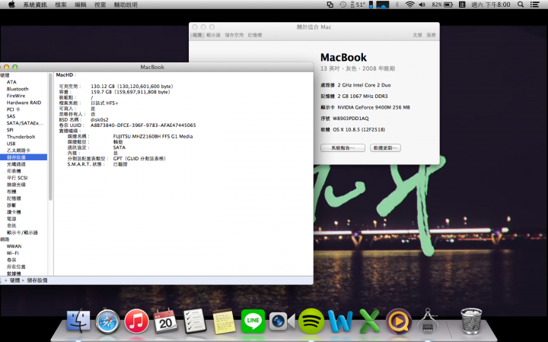Select WWAN under the network section

coord(14,246)
